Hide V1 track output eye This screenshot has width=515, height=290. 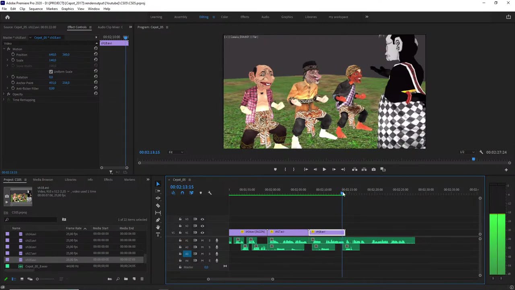click(x=202, y=232)
